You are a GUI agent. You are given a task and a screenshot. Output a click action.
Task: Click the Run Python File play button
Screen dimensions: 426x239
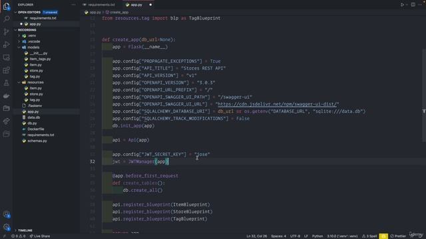(402, 5)
